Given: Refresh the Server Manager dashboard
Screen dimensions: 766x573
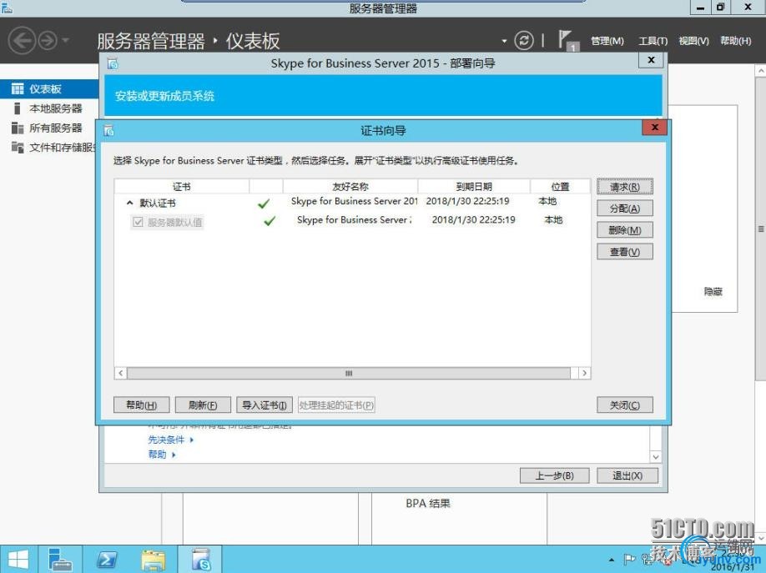Looking at the screenshot, I should (524, 41).
